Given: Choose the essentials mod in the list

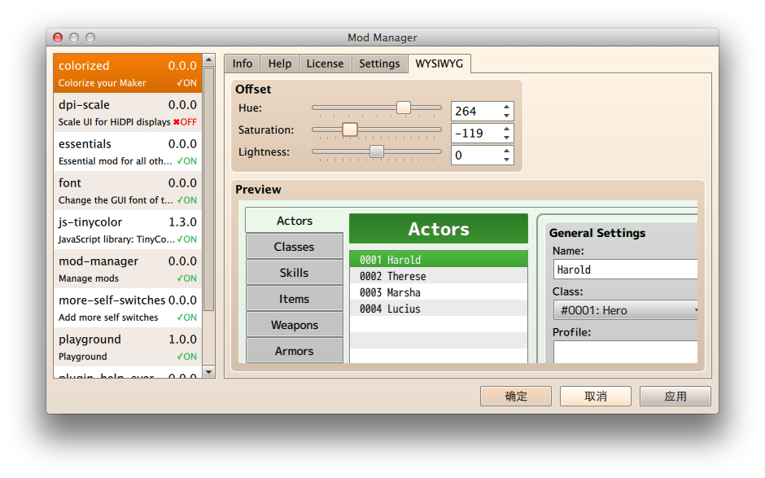Looking at the screenshot, I should (x=127, y=151).
